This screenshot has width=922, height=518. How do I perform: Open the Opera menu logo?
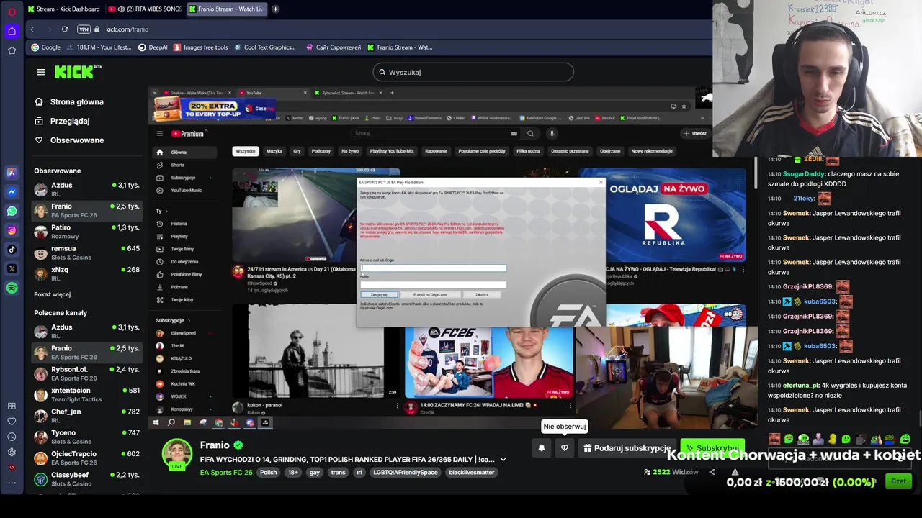[x=12, y=12]
